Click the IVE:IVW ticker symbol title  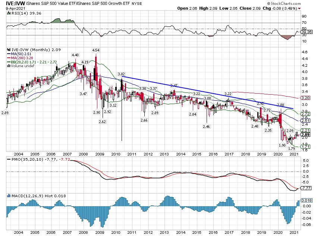[x=16, y=3]
